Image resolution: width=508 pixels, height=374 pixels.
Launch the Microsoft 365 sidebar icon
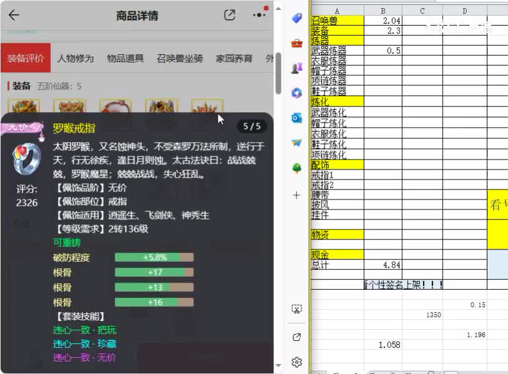coord(296,93)
